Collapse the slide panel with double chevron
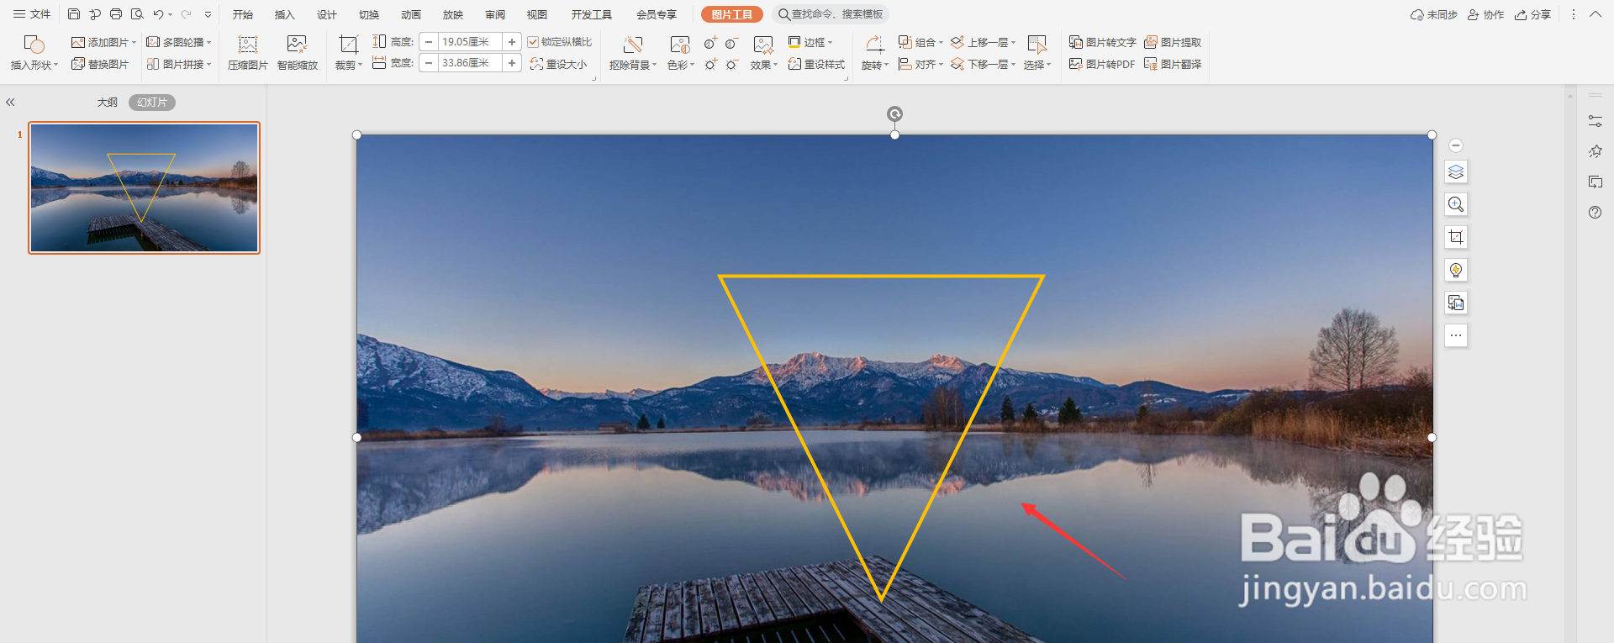Viewport: 1614px width, 643px height. (11, 102)
